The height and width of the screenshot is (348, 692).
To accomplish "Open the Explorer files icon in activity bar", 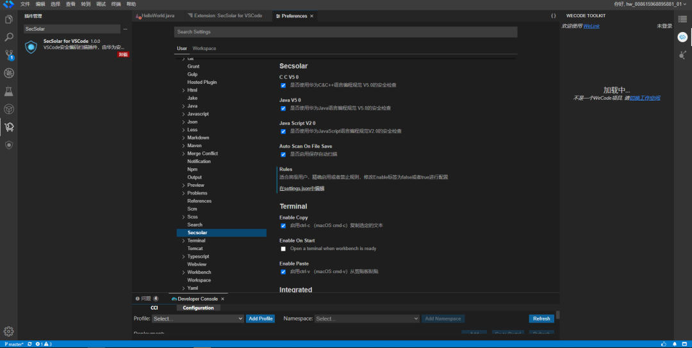I will pyautogui.click(x=9, y=19).
